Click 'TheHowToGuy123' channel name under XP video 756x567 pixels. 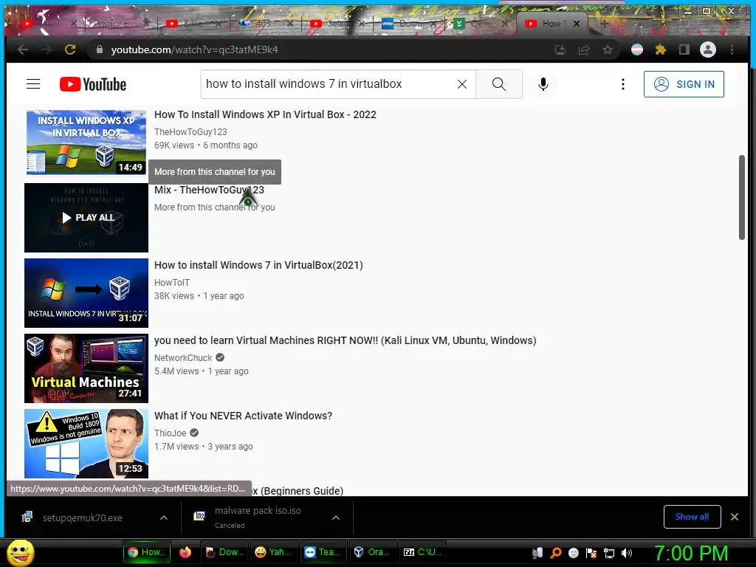point(190,132)
